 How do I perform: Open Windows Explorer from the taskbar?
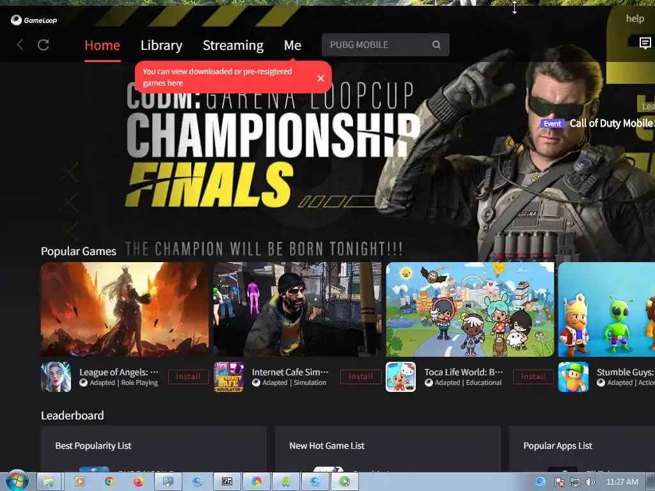(x=49, y=482)
